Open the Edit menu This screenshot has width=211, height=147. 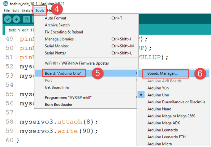tap(16, 10)
